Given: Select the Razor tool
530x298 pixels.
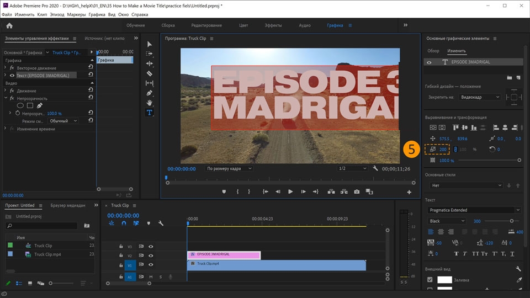Looking at the screenshot, I should pyautogui.click(x=149, y=73).
